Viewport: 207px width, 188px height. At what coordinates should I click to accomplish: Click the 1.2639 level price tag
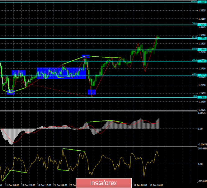(202, 75)
